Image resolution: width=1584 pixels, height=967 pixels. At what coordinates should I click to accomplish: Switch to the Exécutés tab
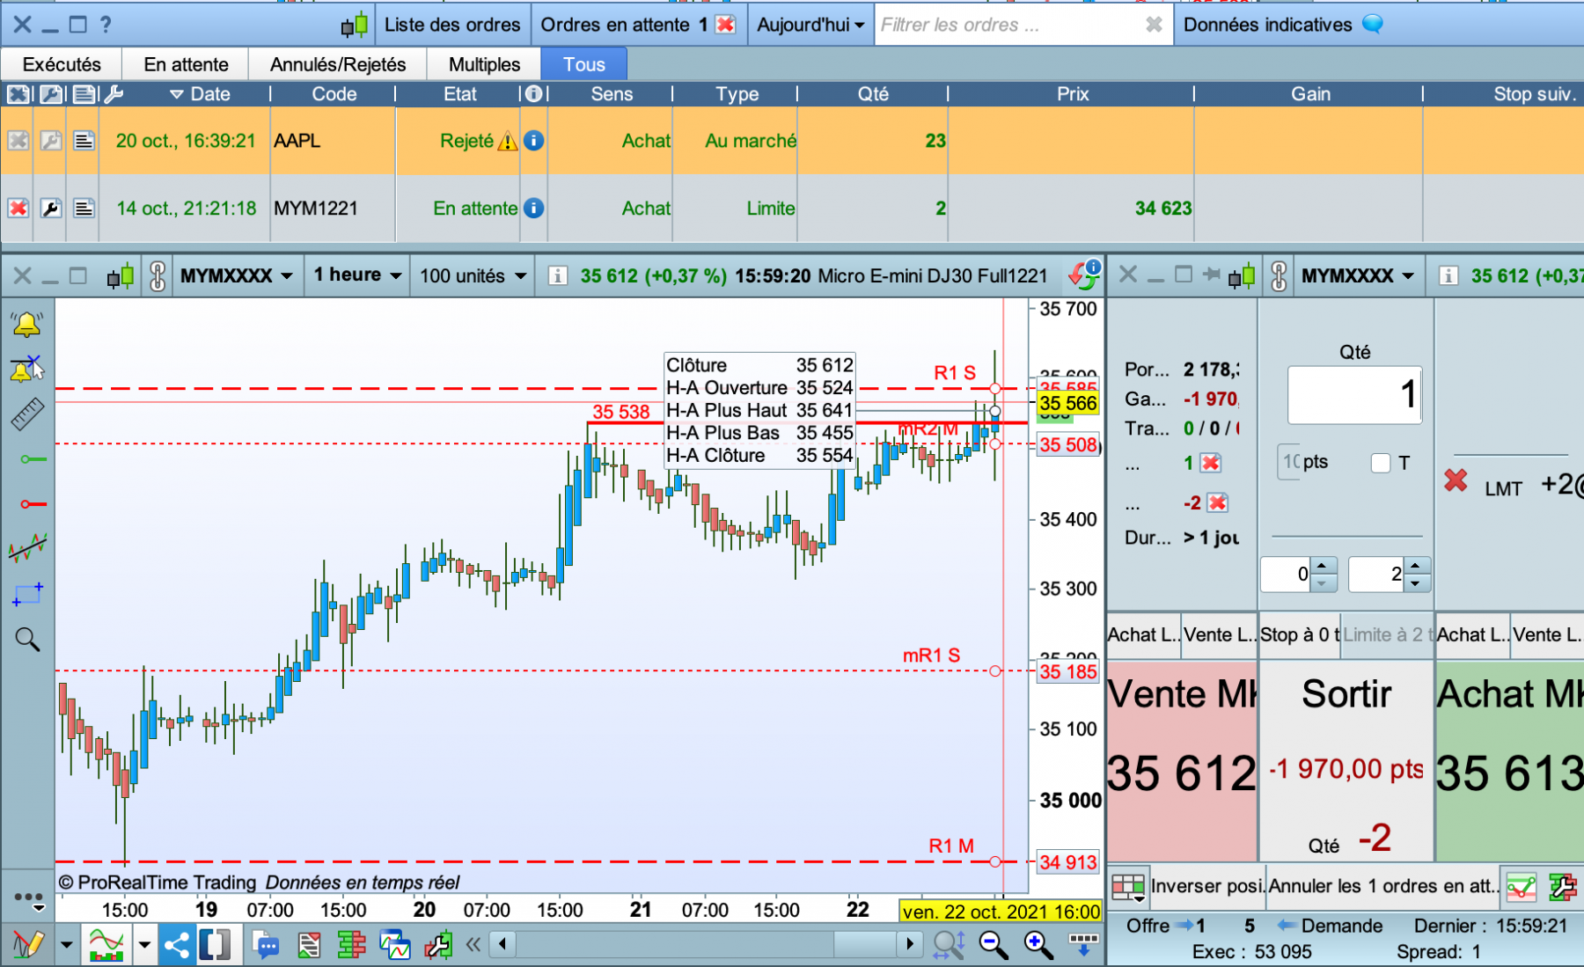tap(62, 64)
